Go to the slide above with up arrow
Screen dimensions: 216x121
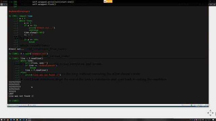click(x=210, y=111)
